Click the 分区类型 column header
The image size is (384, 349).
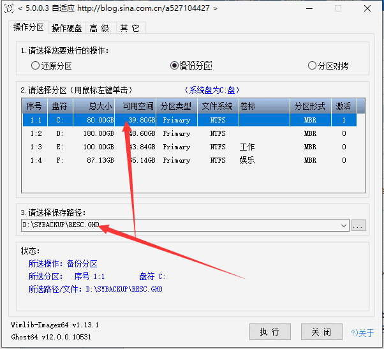click(x=177, y=106)
